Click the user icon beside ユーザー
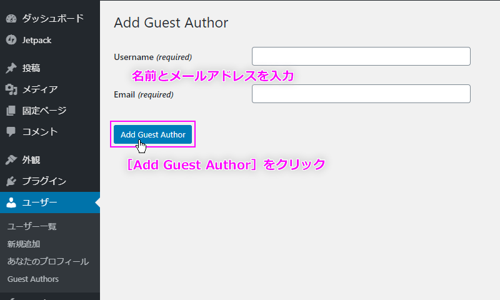The height and width of the screenshot is (300, 500). coord(11,202)
